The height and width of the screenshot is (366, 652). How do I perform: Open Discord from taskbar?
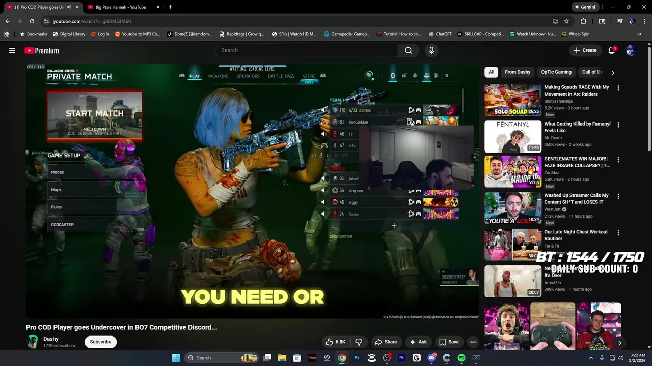pos(432,358)
